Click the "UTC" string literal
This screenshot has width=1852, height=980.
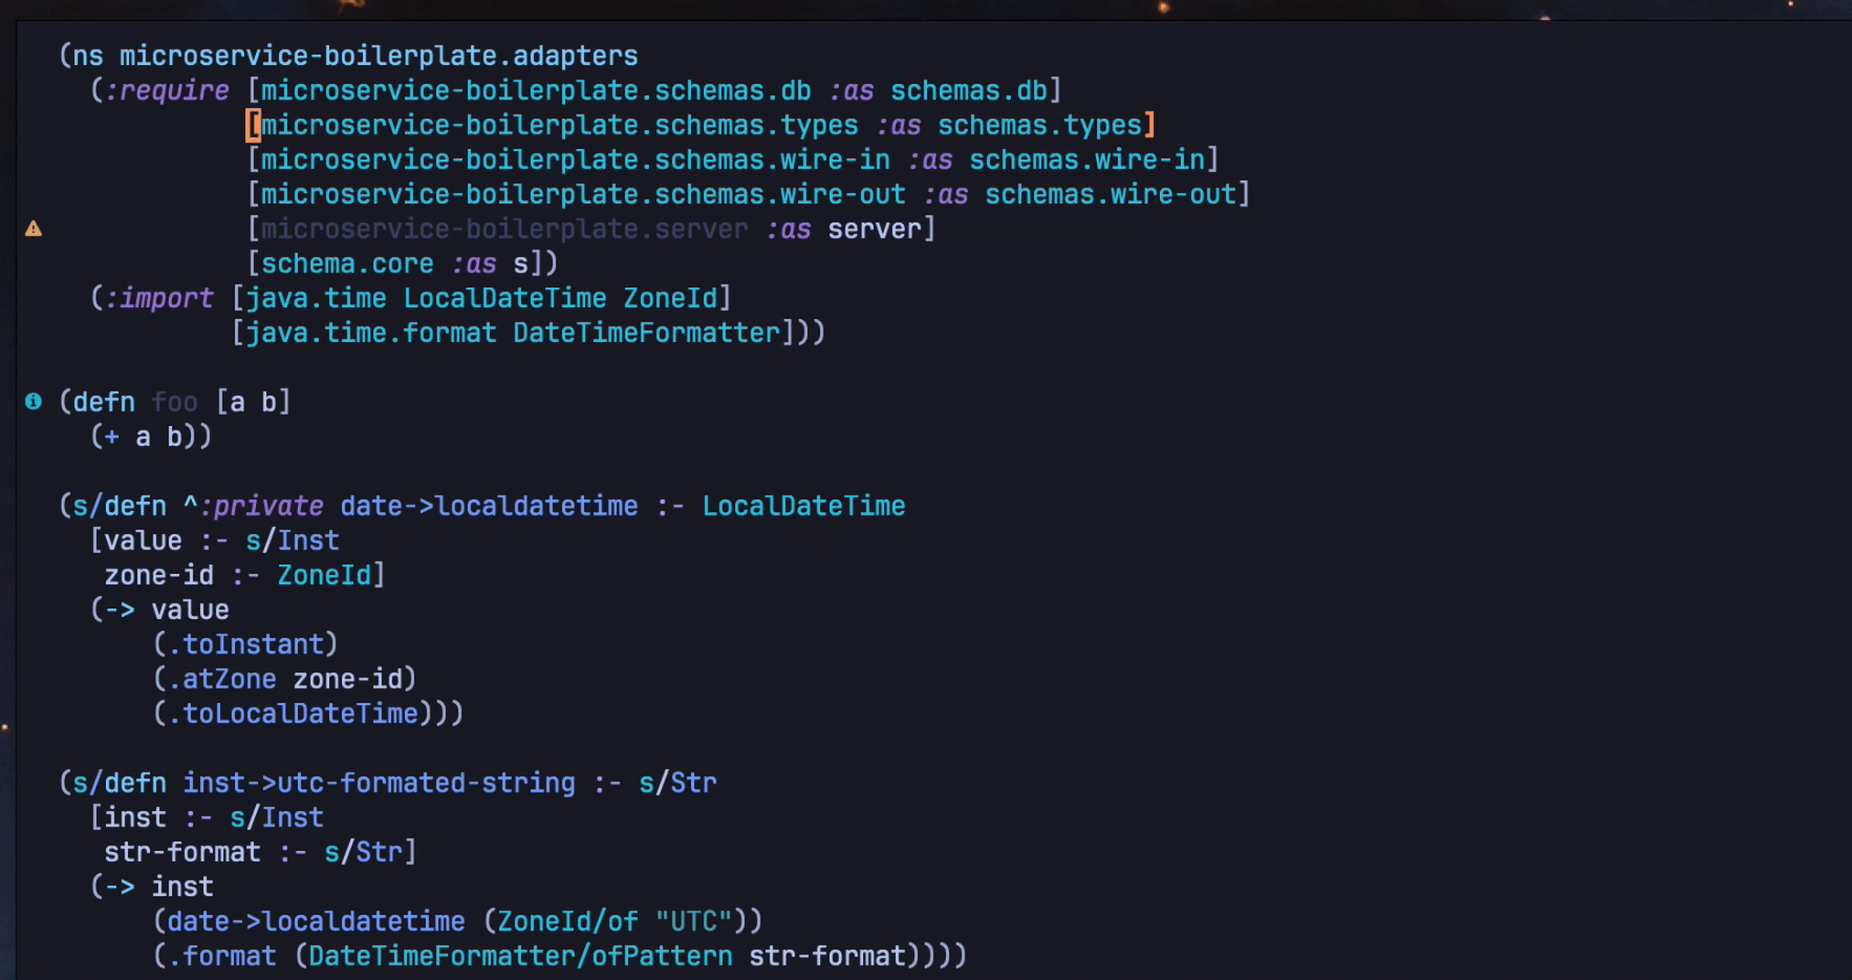click(694, 921)
